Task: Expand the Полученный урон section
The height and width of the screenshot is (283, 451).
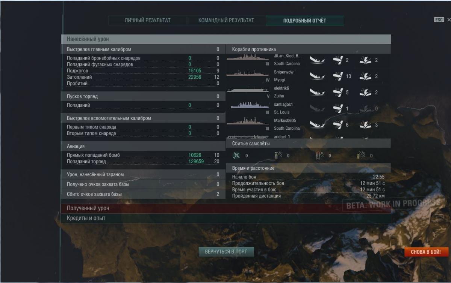Action: tap(226, 208)
